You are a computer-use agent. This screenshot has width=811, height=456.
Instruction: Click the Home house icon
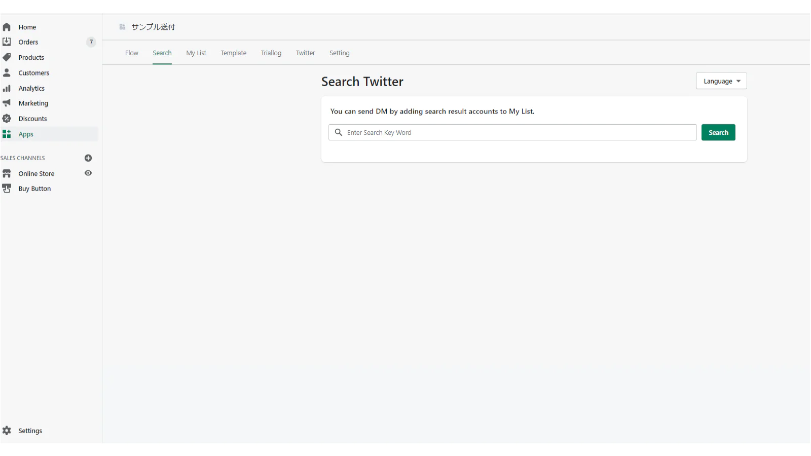point(7,27)
